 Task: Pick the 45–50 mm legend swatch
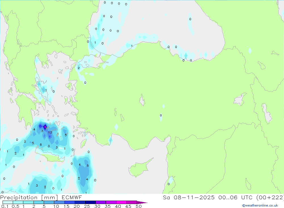[x=132, y=202]
